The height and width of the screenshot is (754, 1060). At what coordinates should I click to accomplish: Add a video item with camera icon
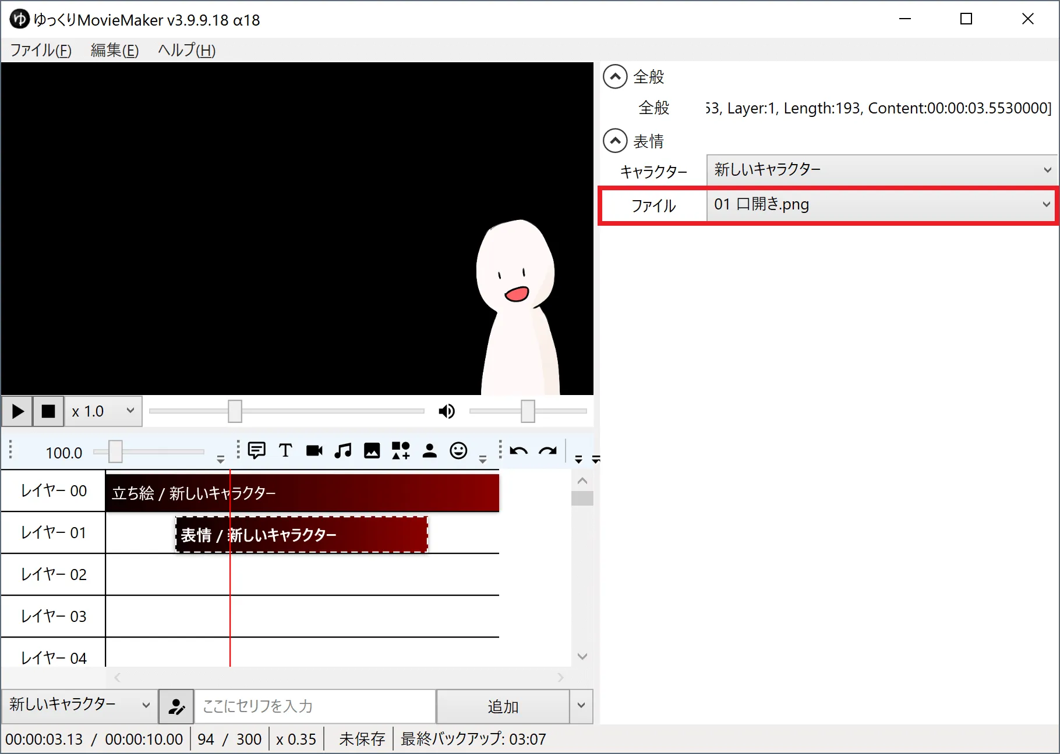[315, 450]
